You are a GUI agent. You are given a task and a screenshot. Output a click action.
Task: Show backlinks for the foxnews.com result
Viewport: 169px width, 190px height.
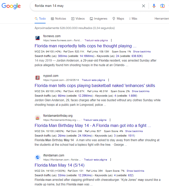(x=142, y=51)
